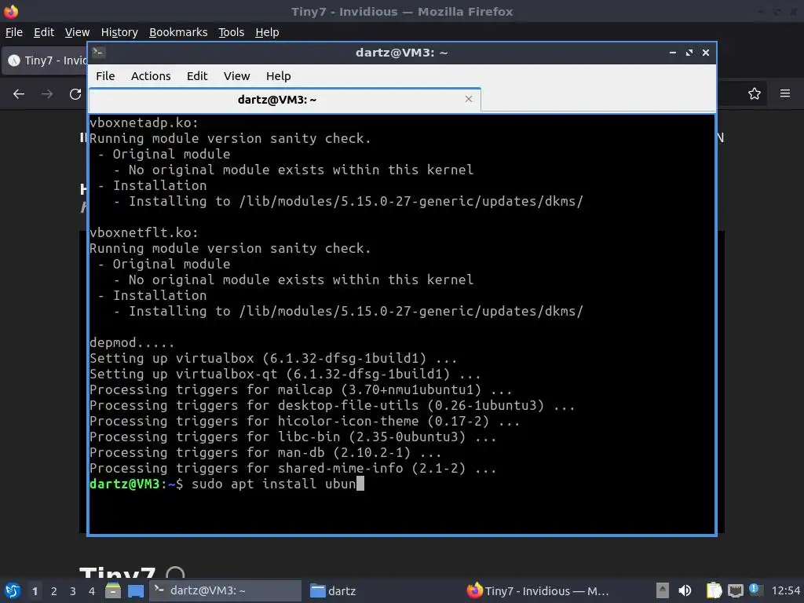Click the terminal icon in terminal title bar
The image size is (804, 603).
(99, 53)
